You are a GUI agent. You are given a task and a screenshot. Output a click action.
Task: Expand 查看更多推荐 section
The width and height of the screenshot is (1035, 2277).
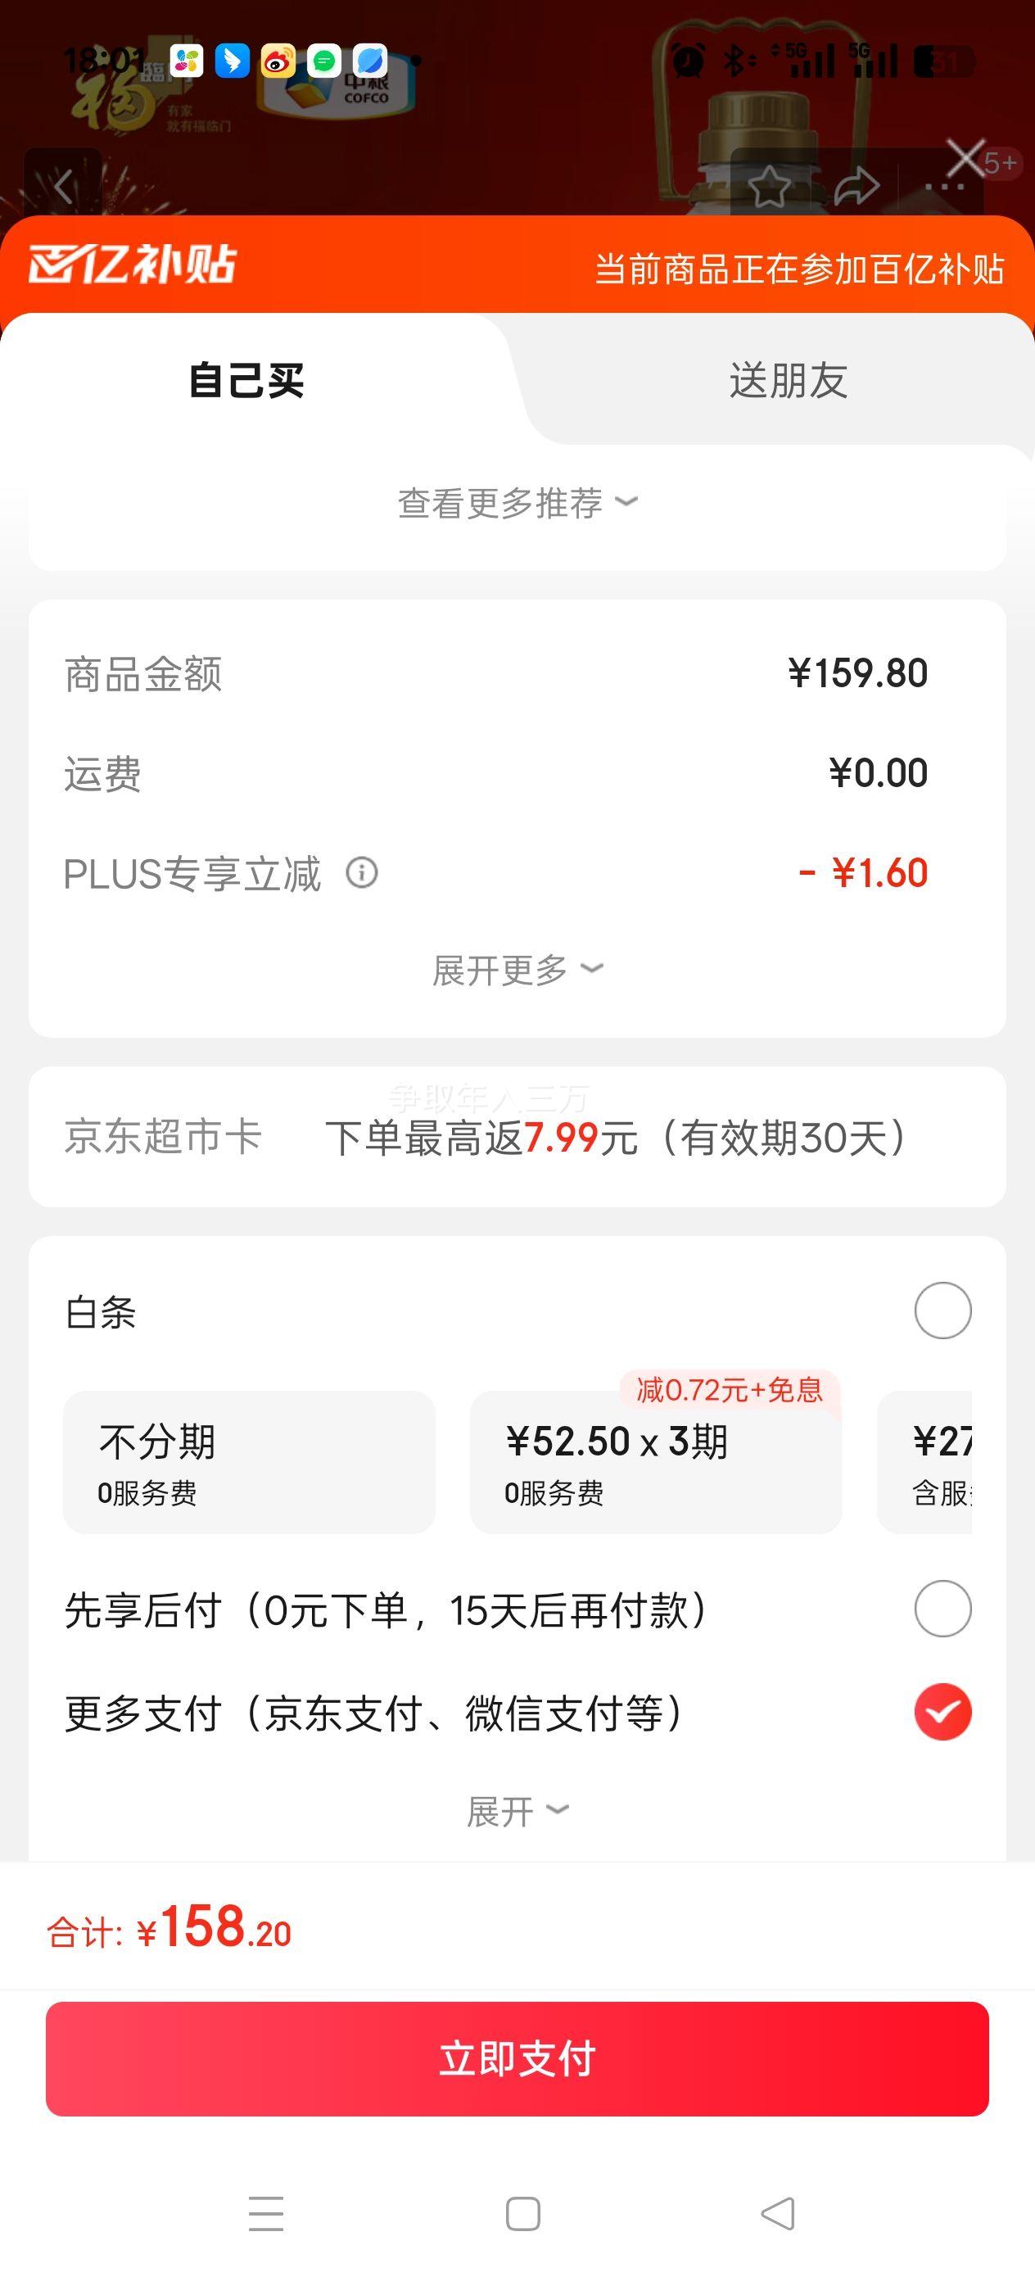[517, 503]
